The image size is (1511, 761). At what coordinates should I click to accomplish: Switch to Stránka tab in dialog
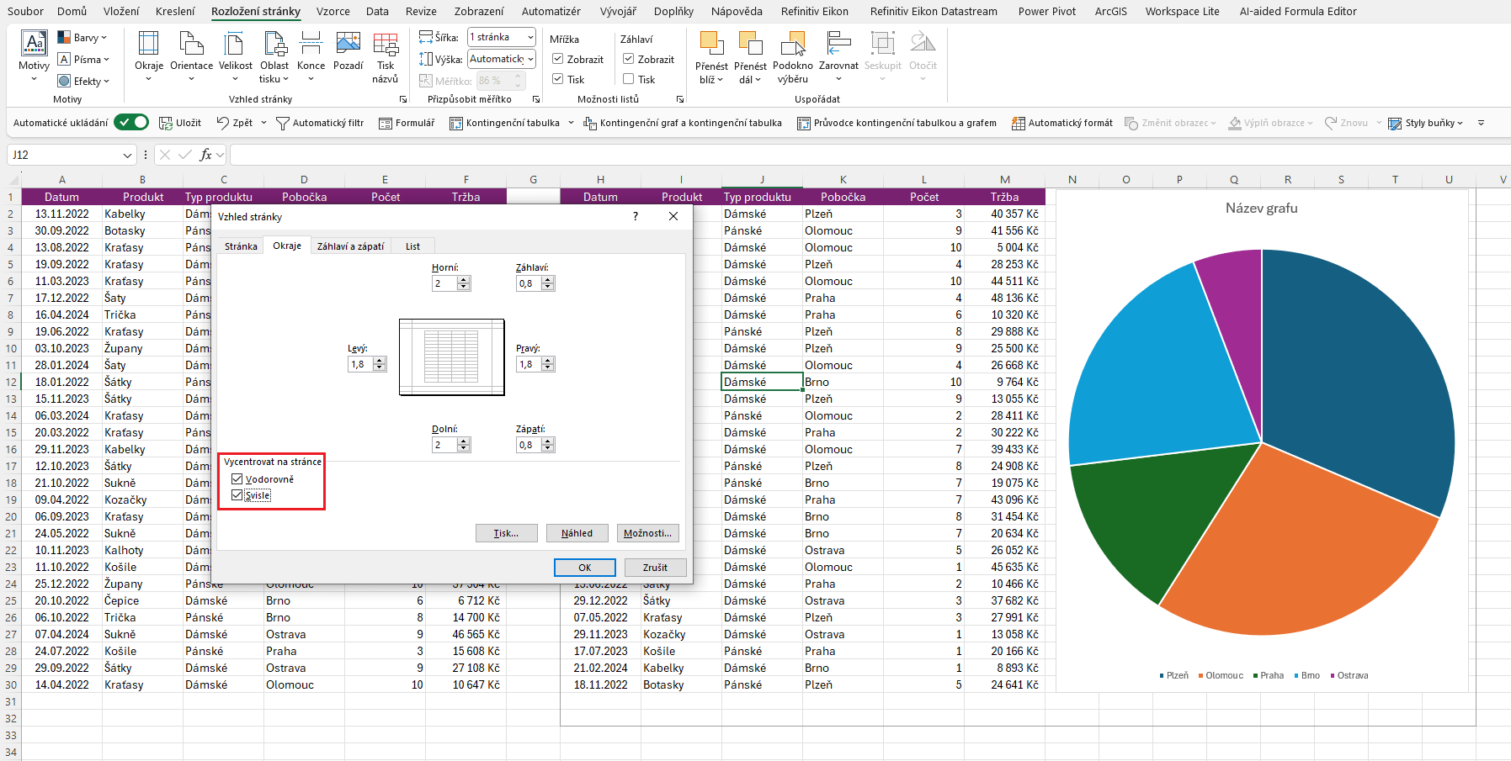pos(241,246)
